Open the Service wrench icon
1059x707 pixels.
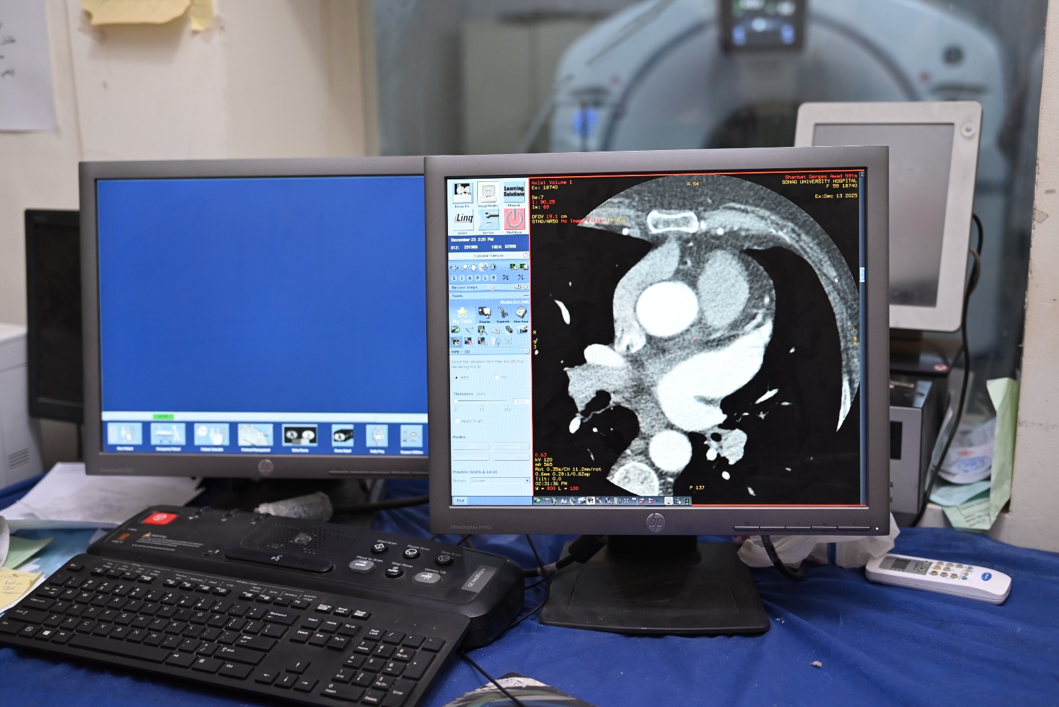pyautogui.click(x=488, y=219)
